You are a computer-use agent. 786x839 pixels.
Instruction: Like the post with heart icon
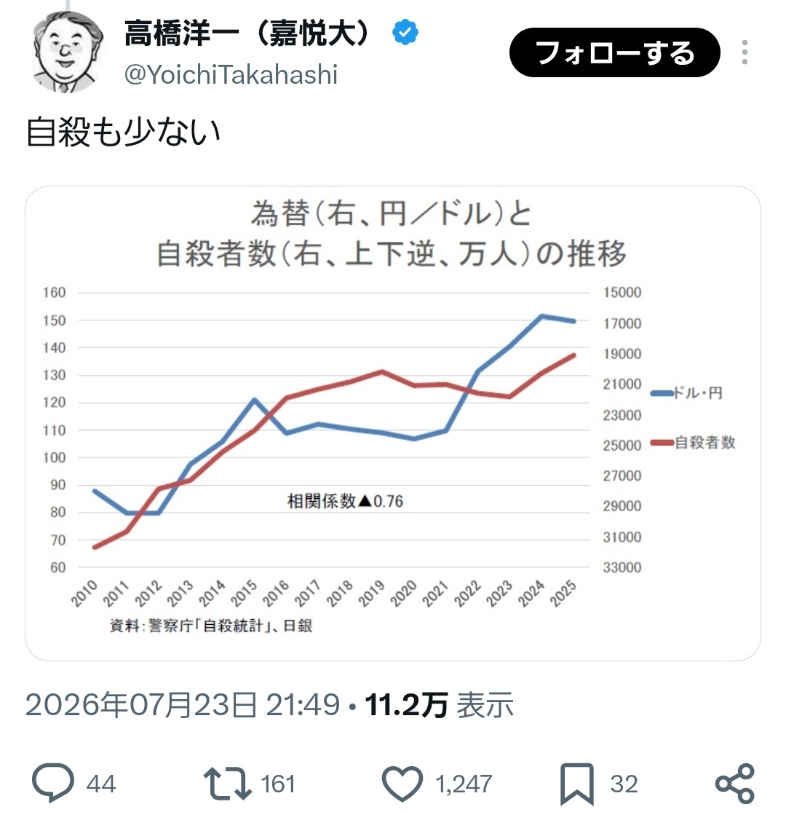coord(402,784)
